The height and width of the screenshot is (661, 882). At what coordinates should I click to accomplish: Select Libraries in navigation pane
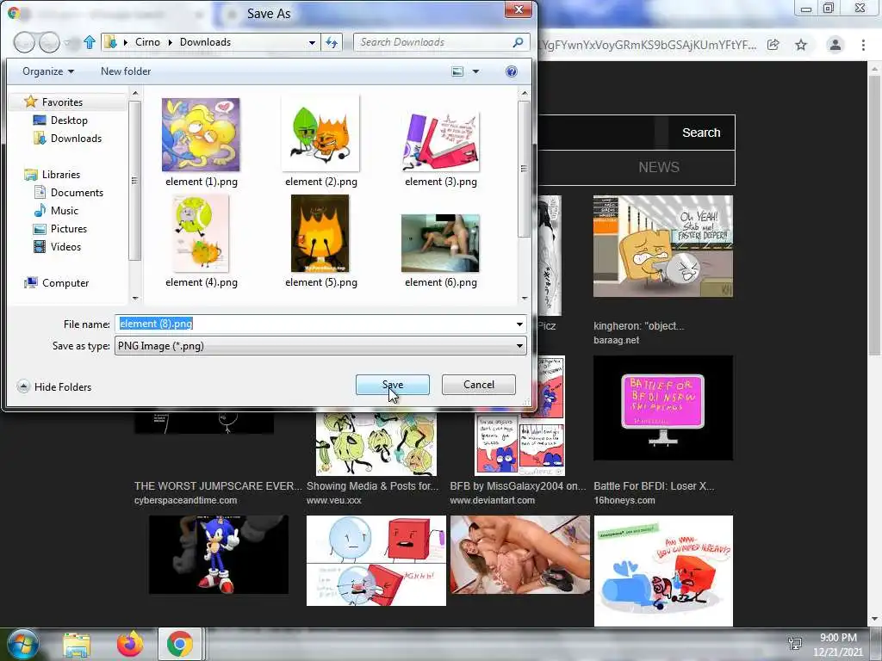click(61, 174)
